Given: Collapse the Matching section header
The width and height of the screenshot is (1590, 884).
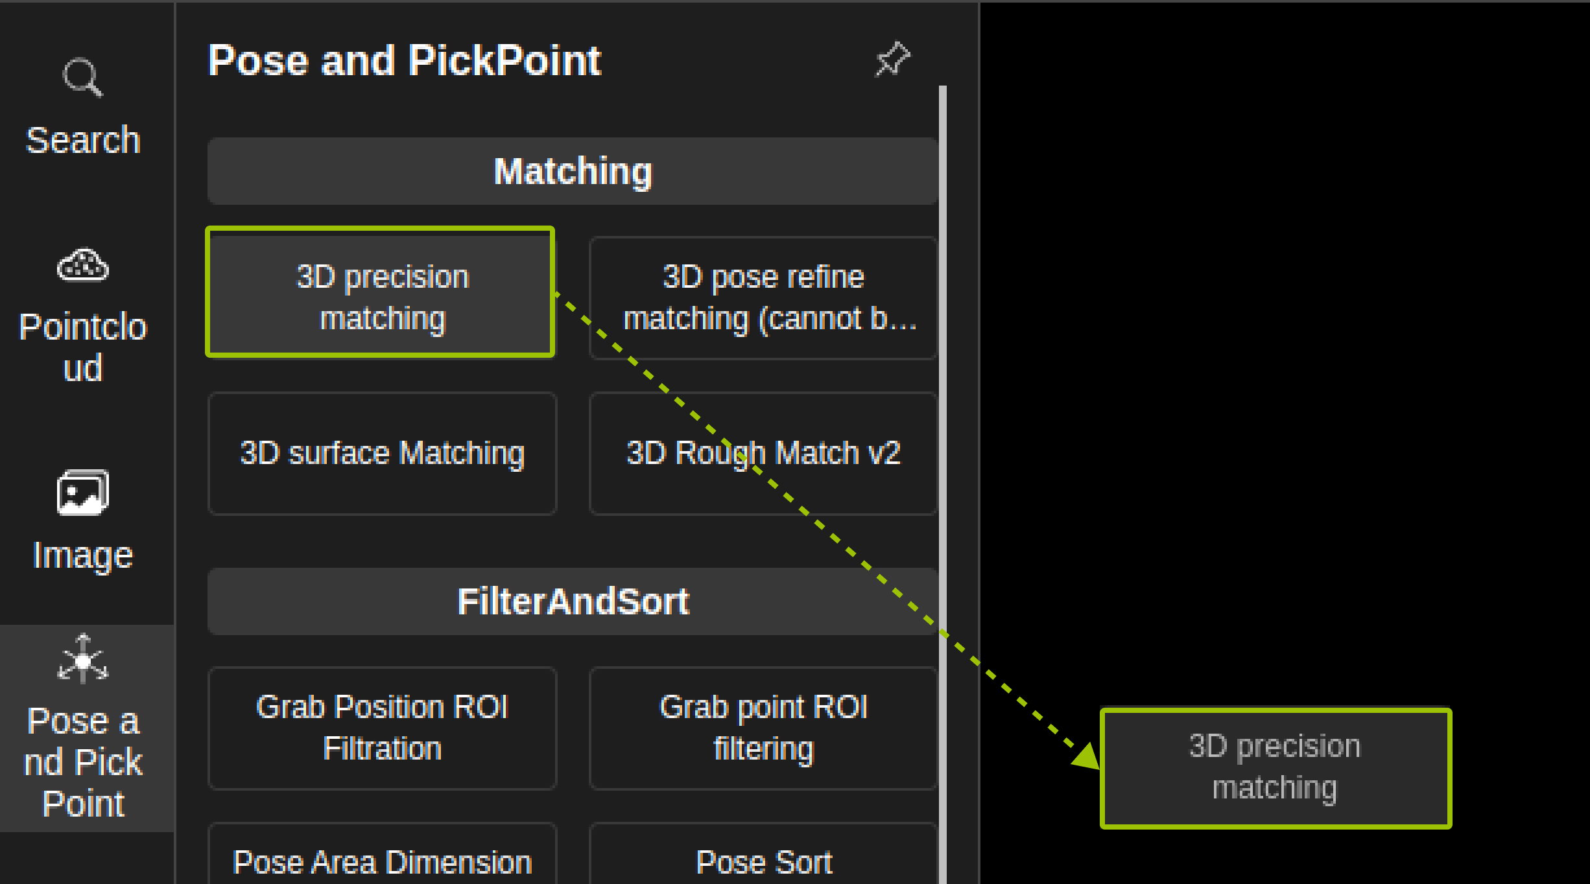Looking at the screenshot, I should pos(573,171).
